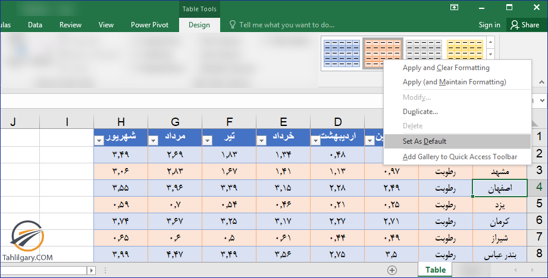Image resolution: width=548 pixels, height=278 pixels.
Task: Click cell containing کرمان
Action: [x=500, y=221]
